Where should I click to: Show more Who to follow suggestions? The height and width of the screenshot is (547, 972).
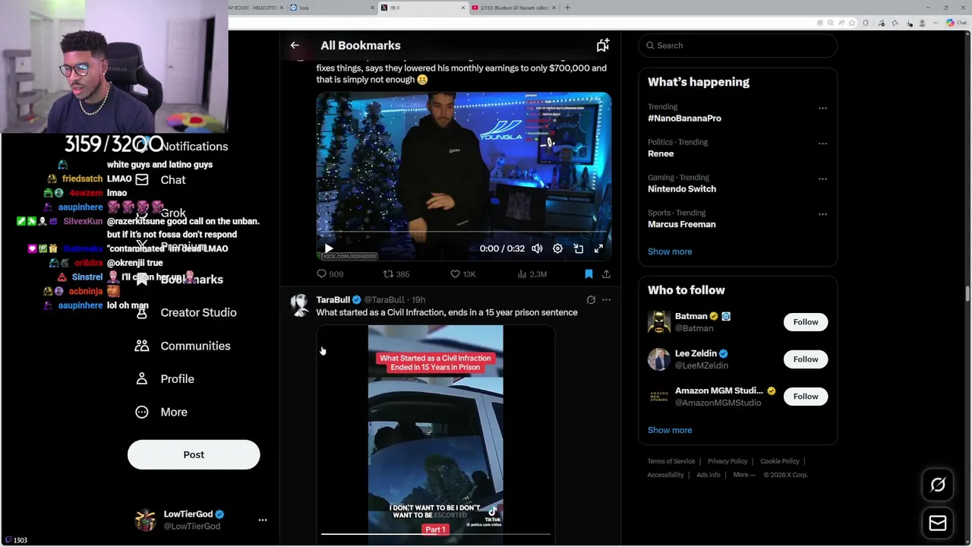pos(670,430)
